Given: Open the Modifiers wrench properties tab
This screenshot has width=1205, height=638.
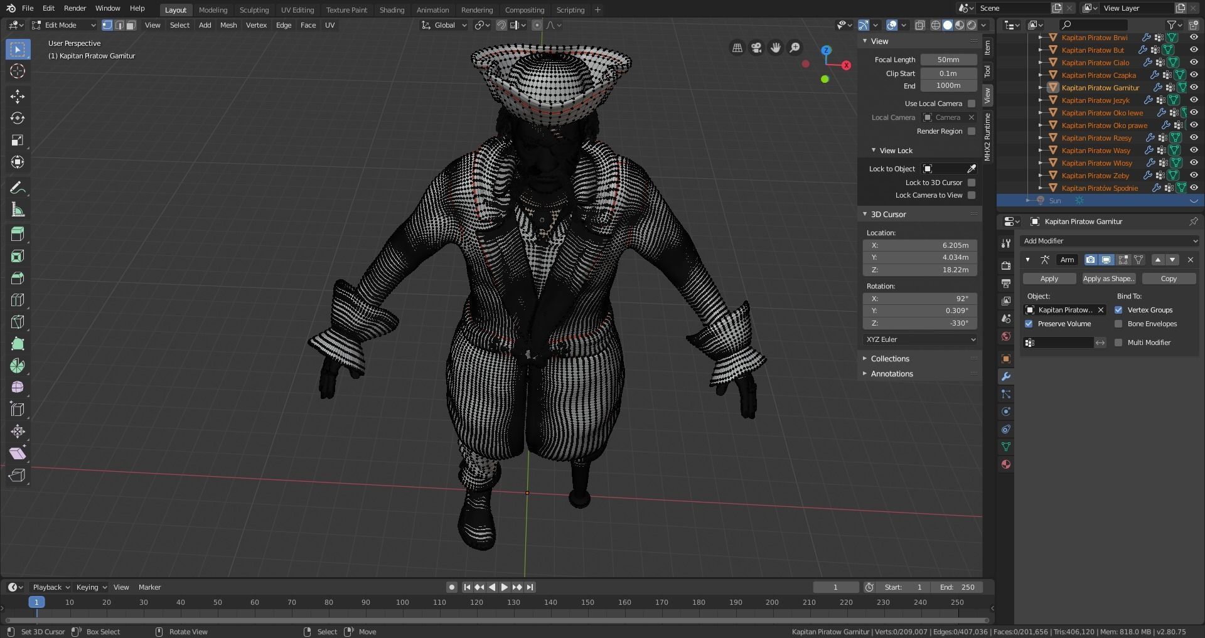Looking at the screenshot, I should [1006, 376].
